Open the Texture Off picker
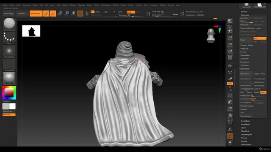 [x=9, y=64]
